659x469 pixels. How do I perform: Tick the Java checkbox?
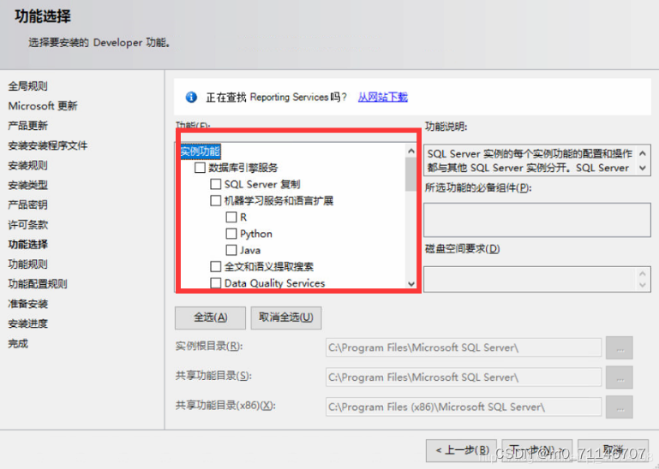[x=231, y=250]
